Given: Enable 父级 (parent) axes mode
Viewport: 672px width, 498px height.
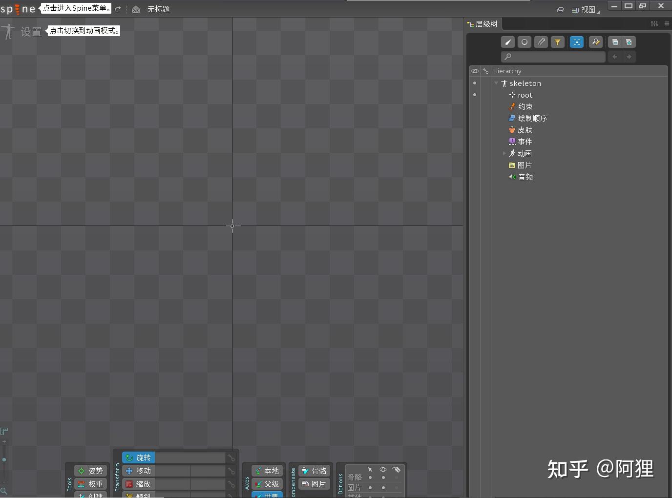Looking at the screenshot, I should coord(267,484).
